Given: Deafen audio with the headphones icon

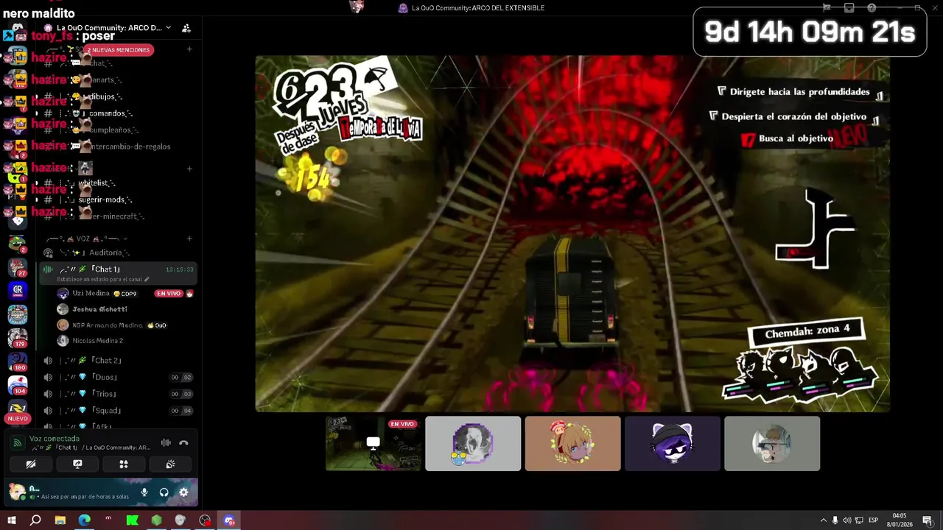Looking at the screenshot, I should [164, 492].
